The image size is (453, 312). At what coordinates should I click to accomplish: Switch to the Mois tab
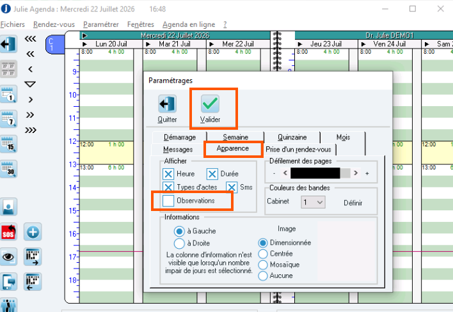[343, 137]
